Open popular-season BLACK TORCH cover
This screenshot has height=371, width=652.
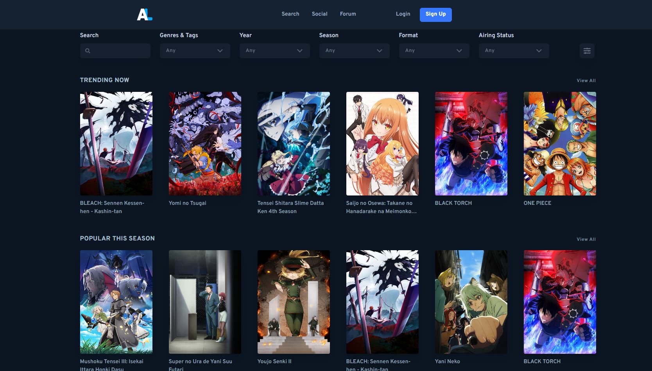[560, 302]
